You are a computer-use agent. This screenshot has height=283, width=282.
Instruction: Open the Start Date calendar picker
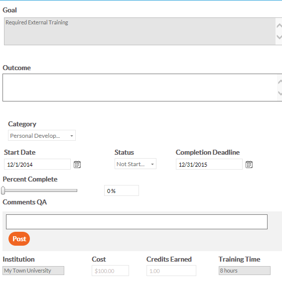[77, 165]
